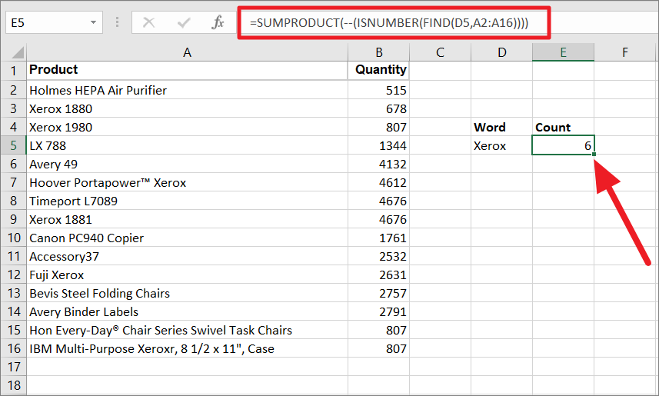Click quantity value 2791
Viewport: 659px width, 396px height.
pyautogui.click(x=378, y=312)
